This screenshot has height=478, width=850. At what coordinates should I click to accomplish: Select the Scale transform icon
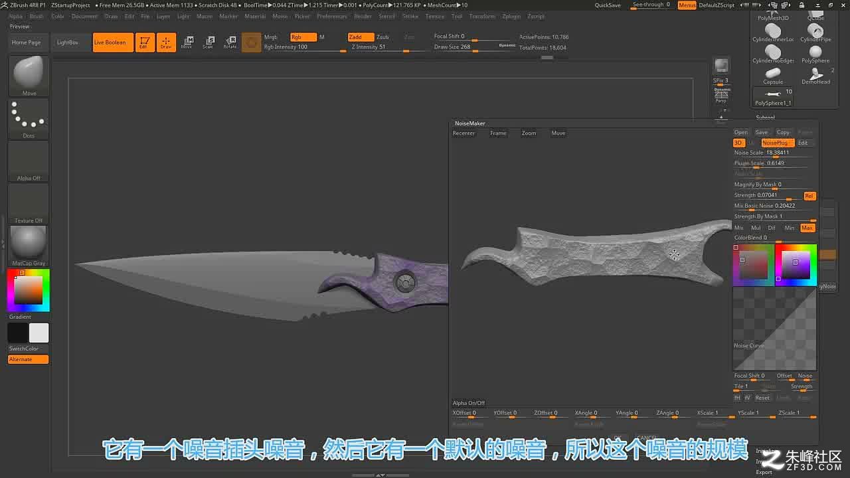tap(209, 42)
